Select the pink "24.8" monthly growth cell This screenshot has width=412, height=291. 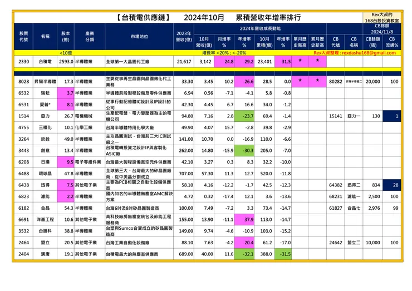[224, 62]
